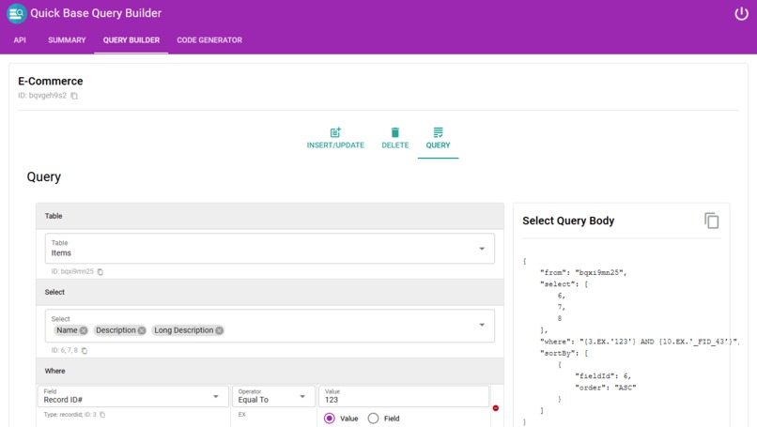757x427 pixels.
Task: Click the Long Description chip label
Action: pyautogui.click(x=183, y=330)
